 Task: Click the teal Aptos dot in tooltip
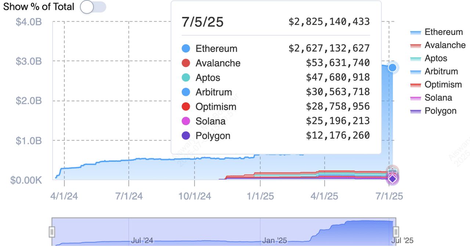[x=186, y=78]
